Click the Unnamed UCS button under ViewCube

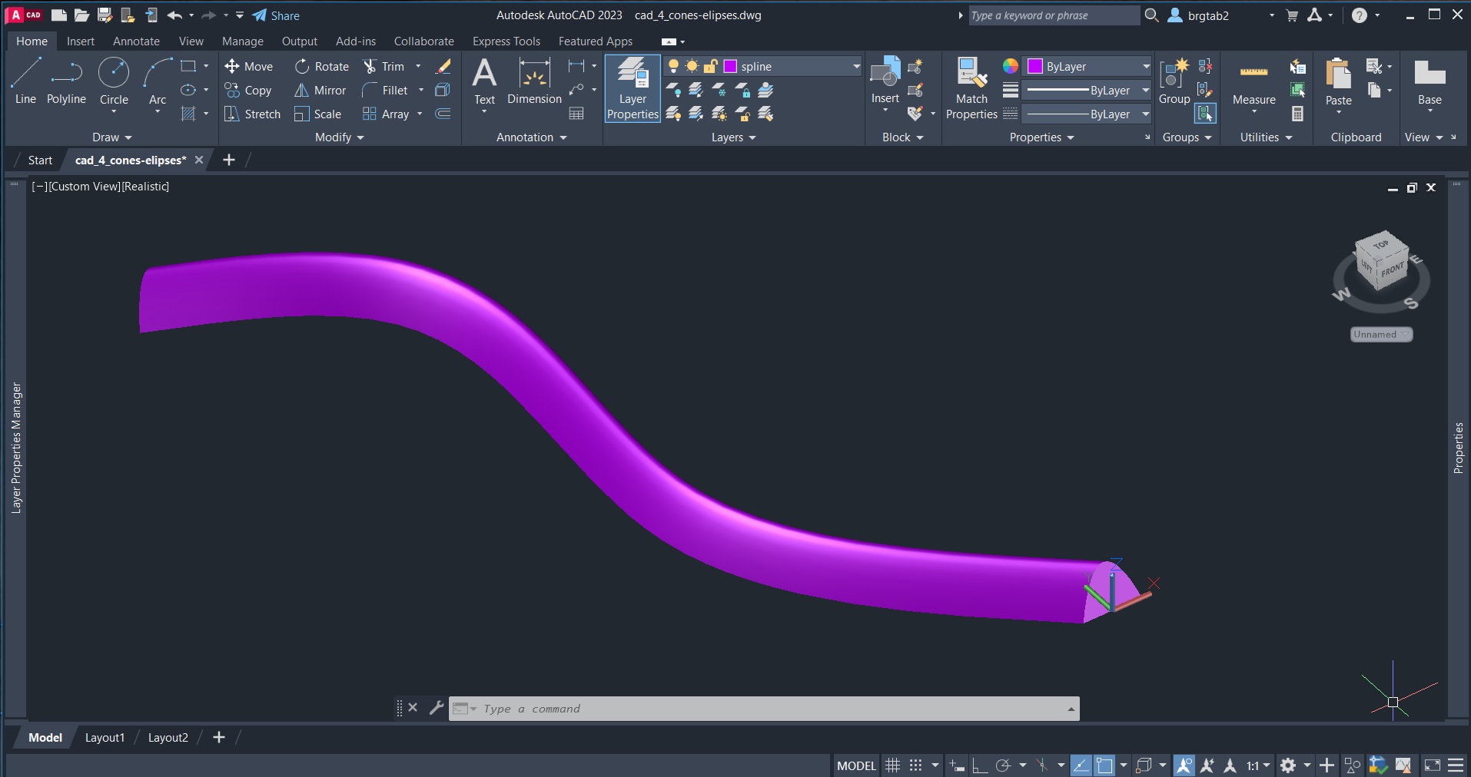click(1381, 334)
